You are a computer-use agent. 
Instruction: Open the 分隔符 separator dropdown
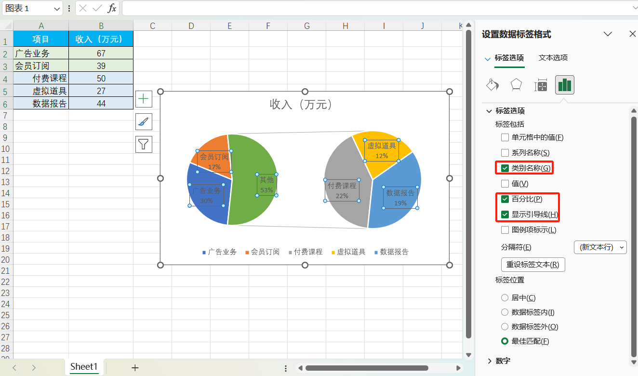[600, 247]
